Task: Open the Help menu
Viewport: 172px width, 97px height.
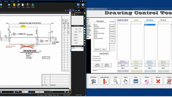Action: coord(18,1)
